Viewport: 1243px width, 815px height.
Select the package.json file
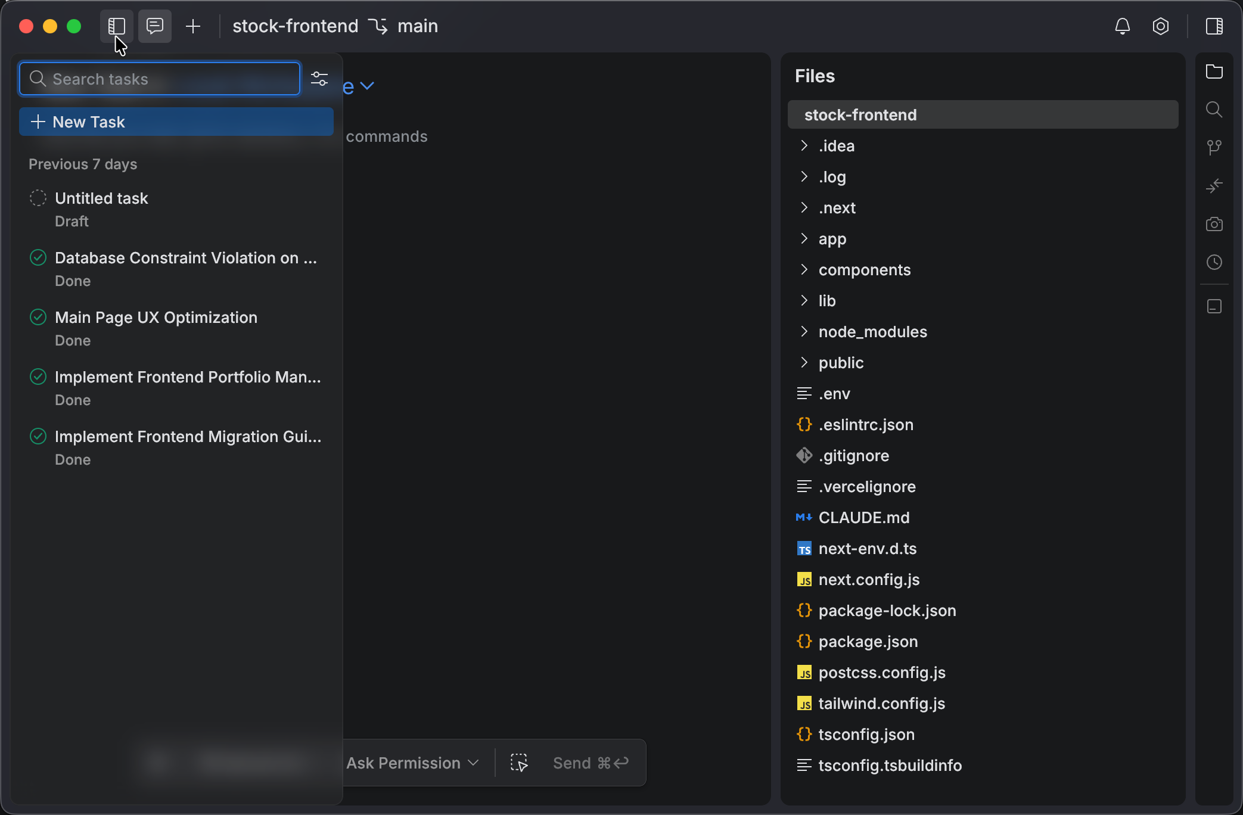click(x=868, y=641)
